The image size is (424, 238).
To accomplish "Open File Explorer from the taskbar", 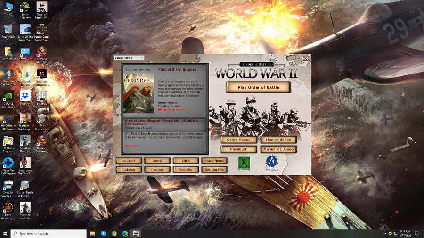I will coord(92,233).
